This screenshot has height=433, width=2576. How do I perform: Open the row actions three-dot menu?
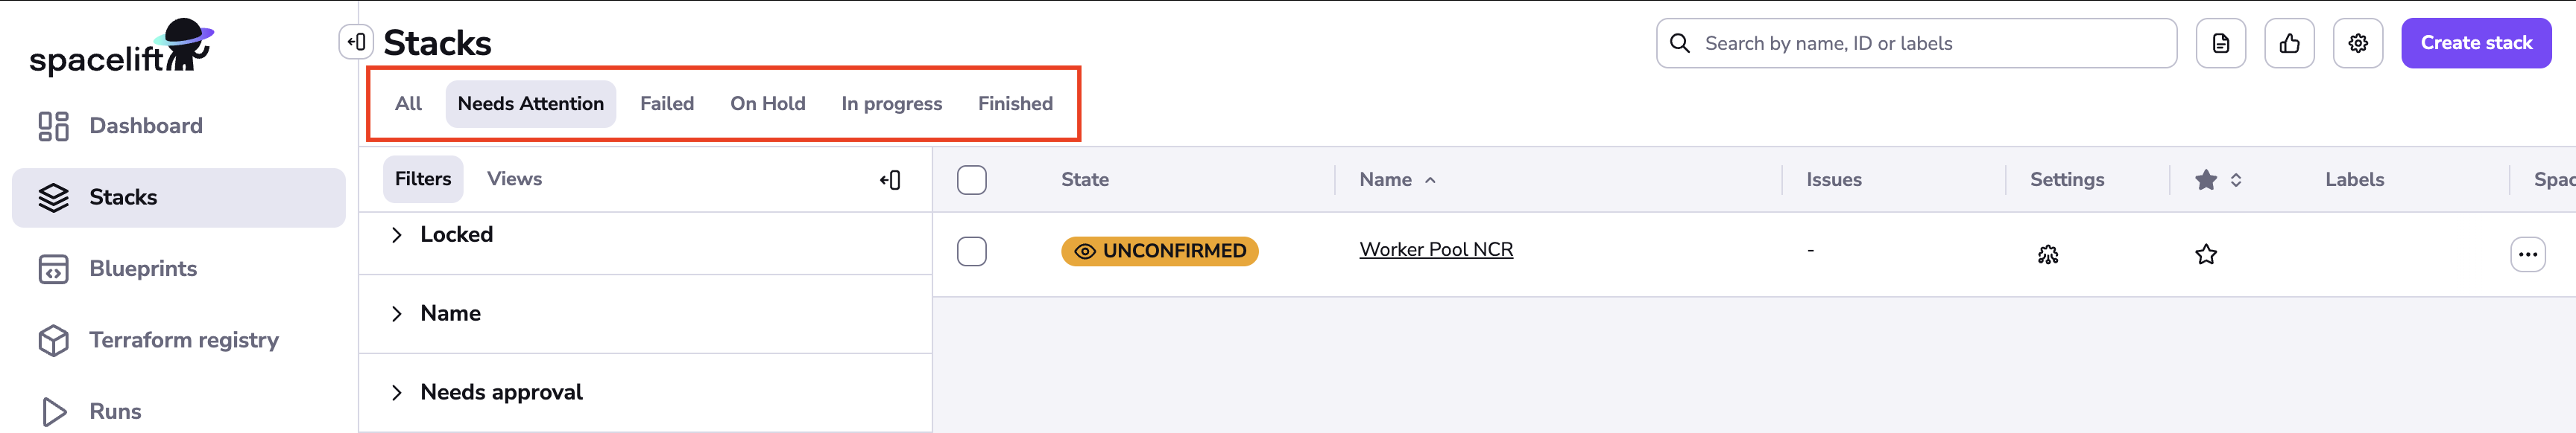2529,254
